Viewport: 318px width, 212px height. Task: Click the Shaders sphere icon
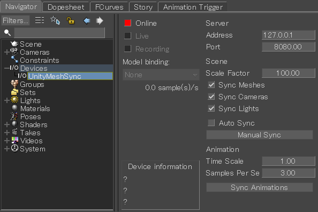[14, 124]
